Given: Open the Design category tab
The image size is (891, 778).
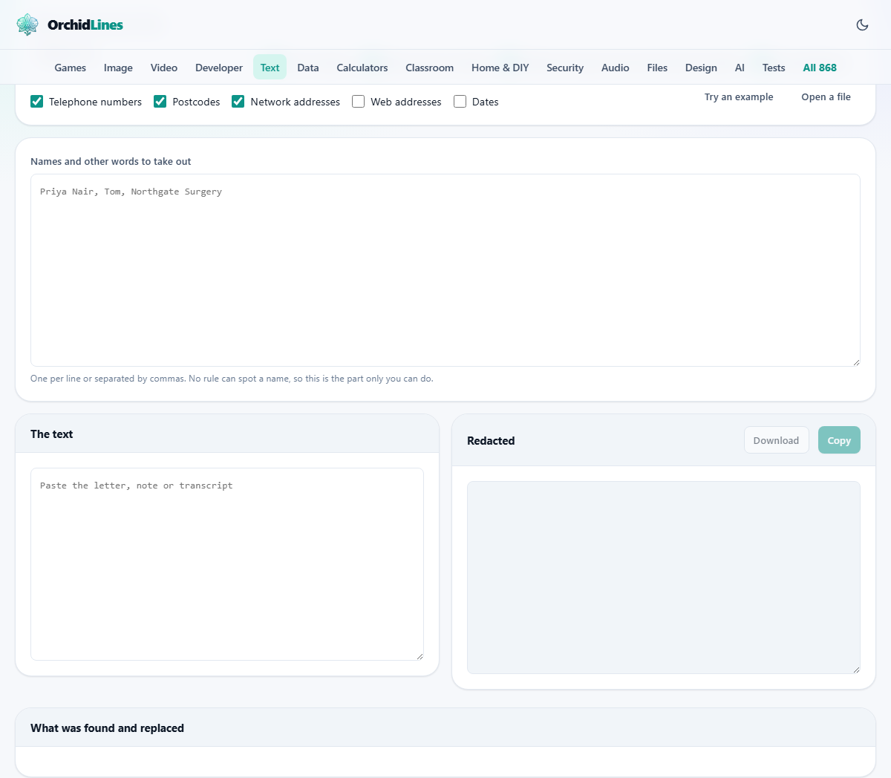Looking at the screenshot, I should (701, 68).
